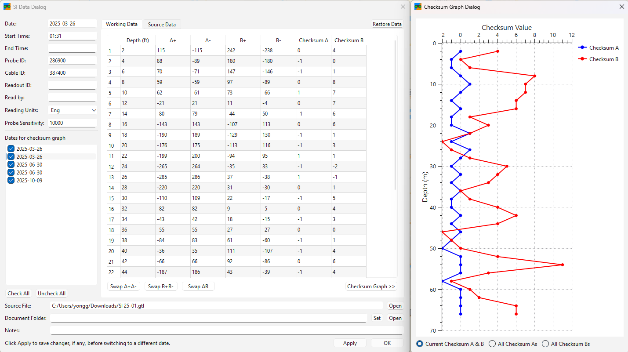Screen dimensions: 628x352
Task: Click the Checksum Graph >> button
Action: [371, 287]
